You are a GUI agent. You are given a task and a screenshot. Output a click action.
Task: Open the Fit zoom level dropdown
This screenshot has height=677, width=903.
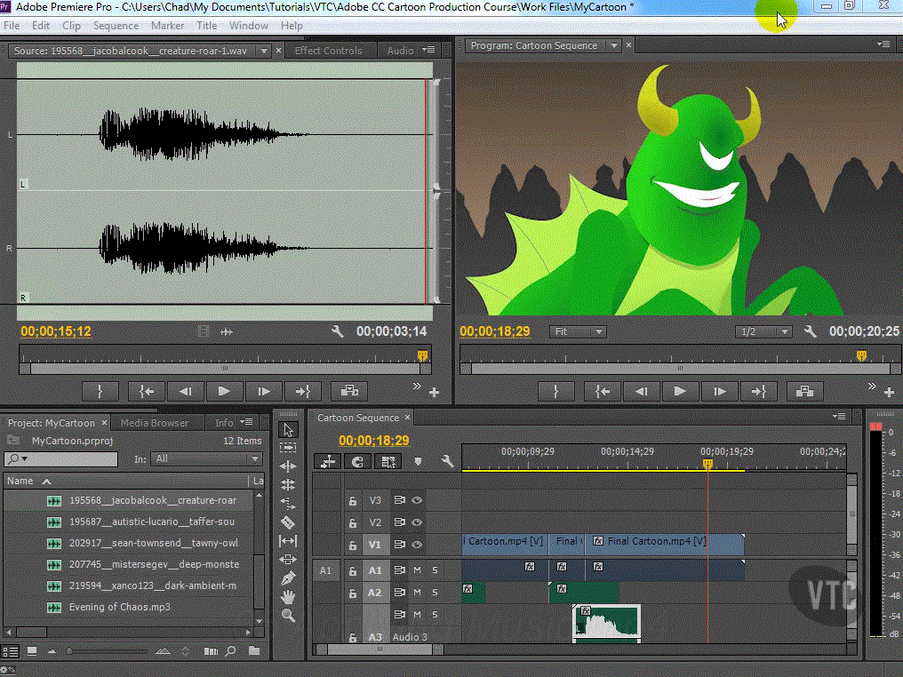pyautogui.click(x=578, y=331)
